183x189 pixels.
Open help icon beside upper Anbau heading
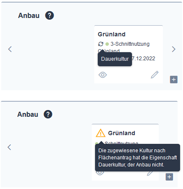click(49, 15)
